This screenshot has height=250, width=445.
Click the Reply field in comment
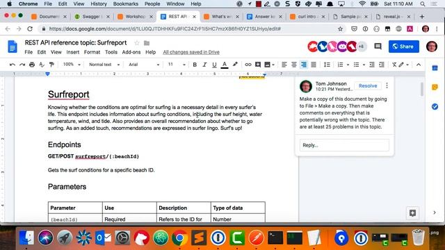pyautogui.click(x=344, y=145)
